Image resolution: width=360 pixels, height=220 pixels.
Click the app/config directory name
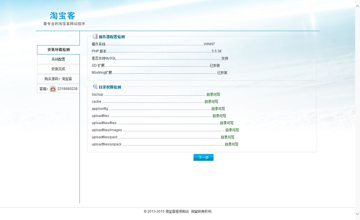coord(100,109)
